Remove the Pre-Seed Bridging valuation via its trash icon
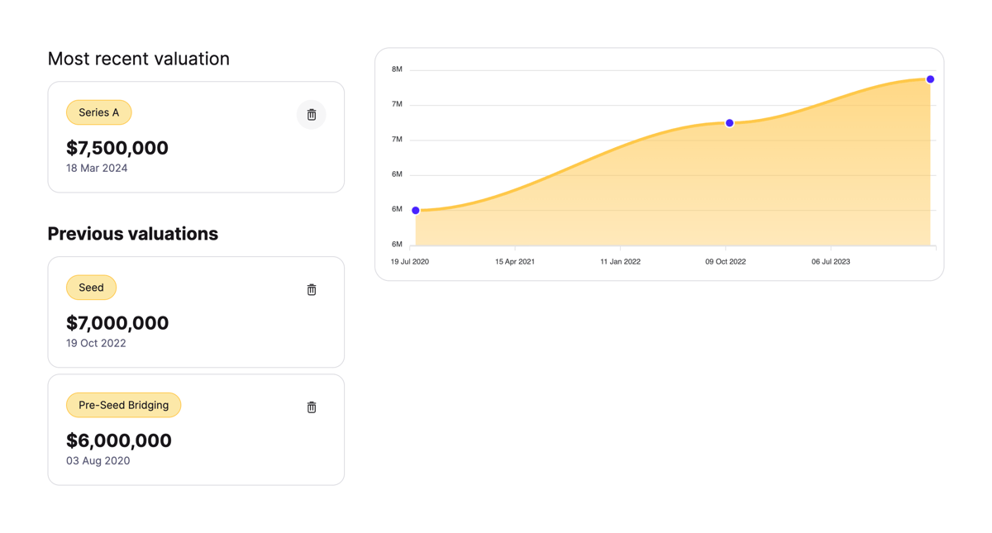The width and height of the screenshot is (992, 533). point(311,407)
